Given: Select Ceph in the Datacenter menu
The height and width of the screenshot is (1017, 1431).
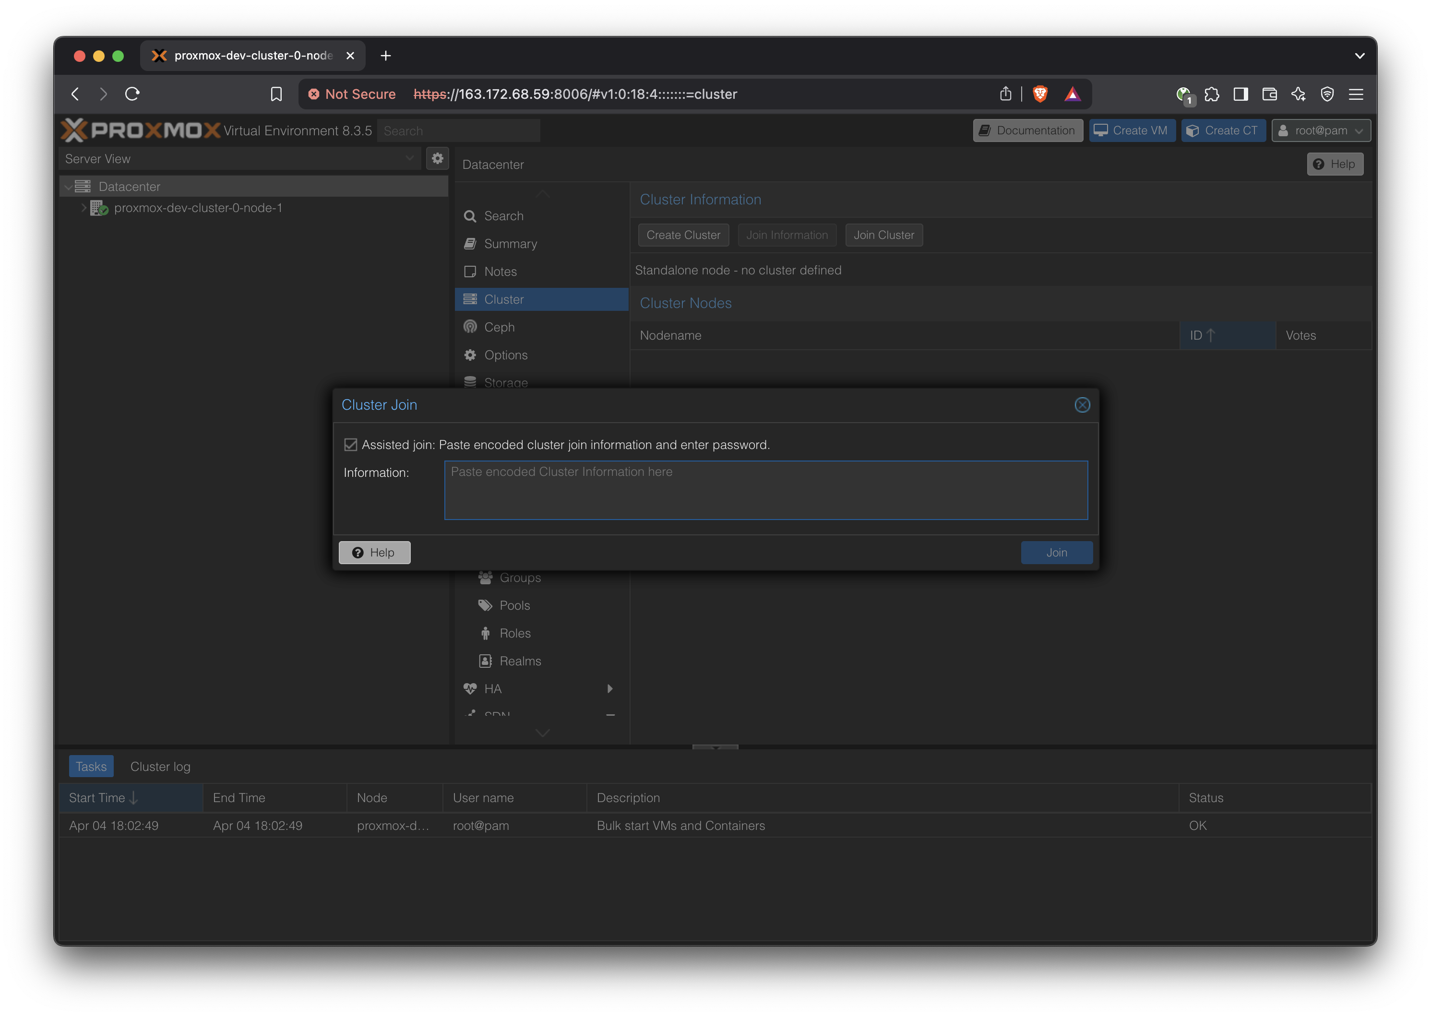Looking at the screenshot, I should pos(499,327).
